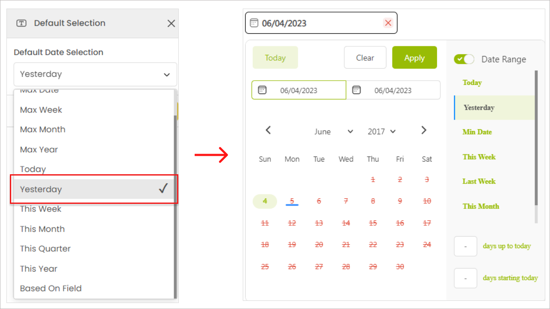The image size is (550, 309).
Task: Toggle the Date Range switch
Action: (464, 59)
